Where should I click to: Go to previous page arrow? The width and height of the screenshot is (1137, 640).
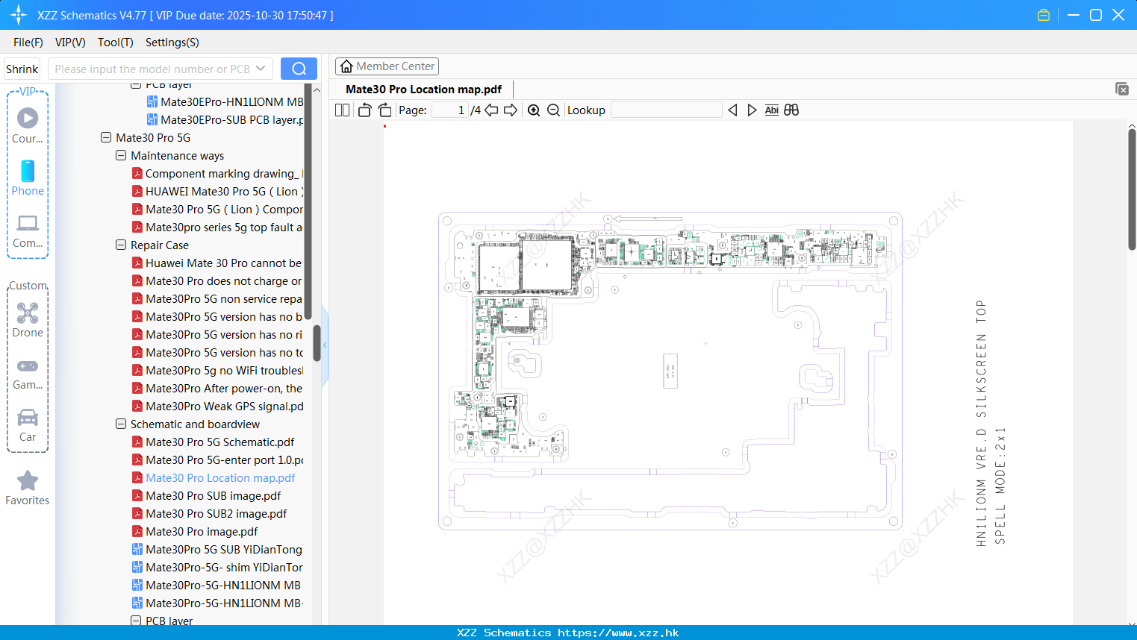[x=491, y=110]
